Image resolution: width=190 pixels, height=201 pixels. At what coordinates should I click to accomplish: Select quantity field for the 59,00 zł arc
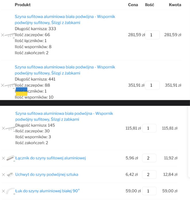149,191
